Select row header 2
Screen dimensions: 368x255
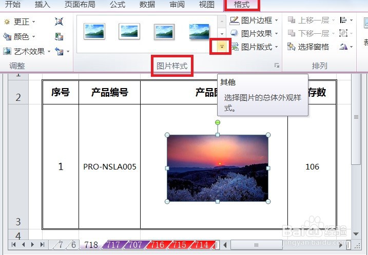click(x=18, y=92)
